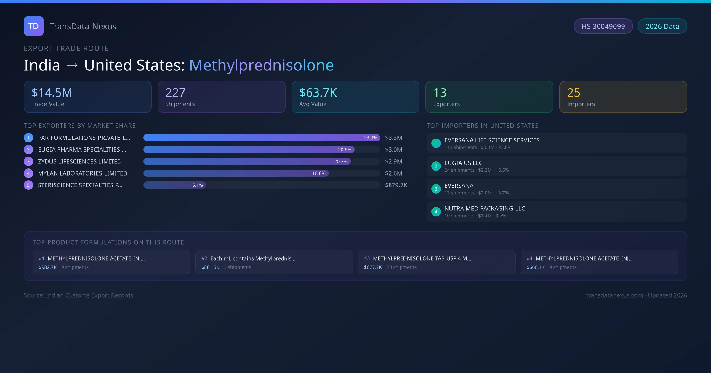
Task: Expand formulation #2 Each mL contains Methylprednis...
Action: tap(274, 262)
